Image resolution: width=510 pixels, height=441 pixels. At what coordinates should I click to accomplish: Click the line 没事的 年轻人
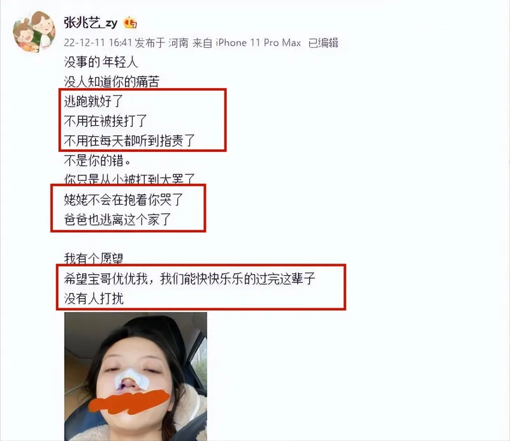101,62
